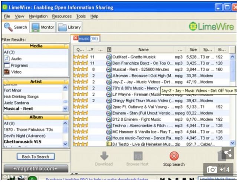Select 1970 - Those Fabulous '70s album
This screenshot has height=182, width=239.
[x=28, y=130]
